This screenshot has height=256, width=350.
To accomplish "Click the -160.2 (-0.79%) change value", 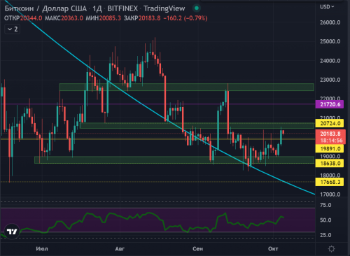I will coord(185,18).
